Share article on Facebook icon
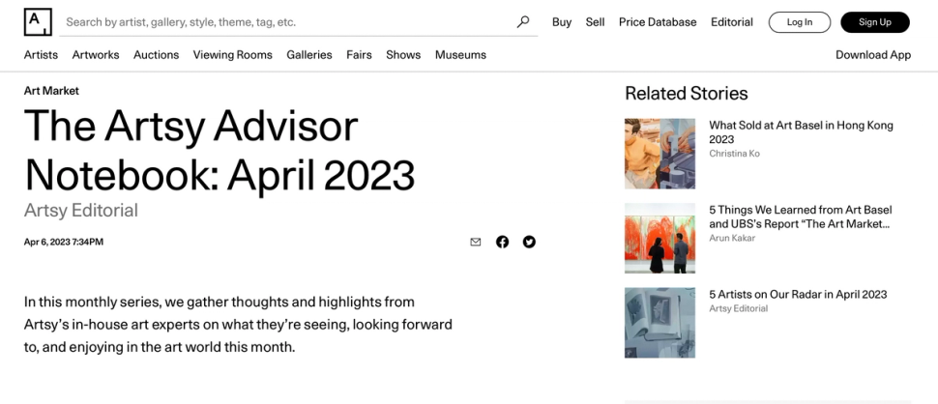The image size is (938, 404). (503, 242)
